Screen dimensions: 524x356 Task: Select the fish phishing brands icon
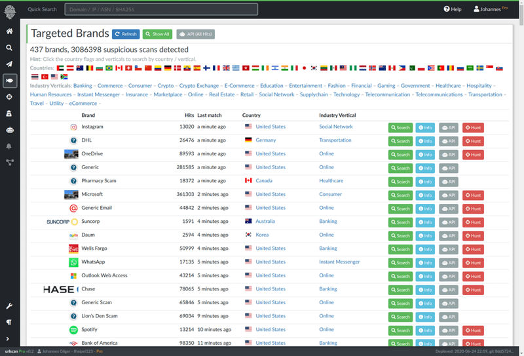(x=10, y=81)
